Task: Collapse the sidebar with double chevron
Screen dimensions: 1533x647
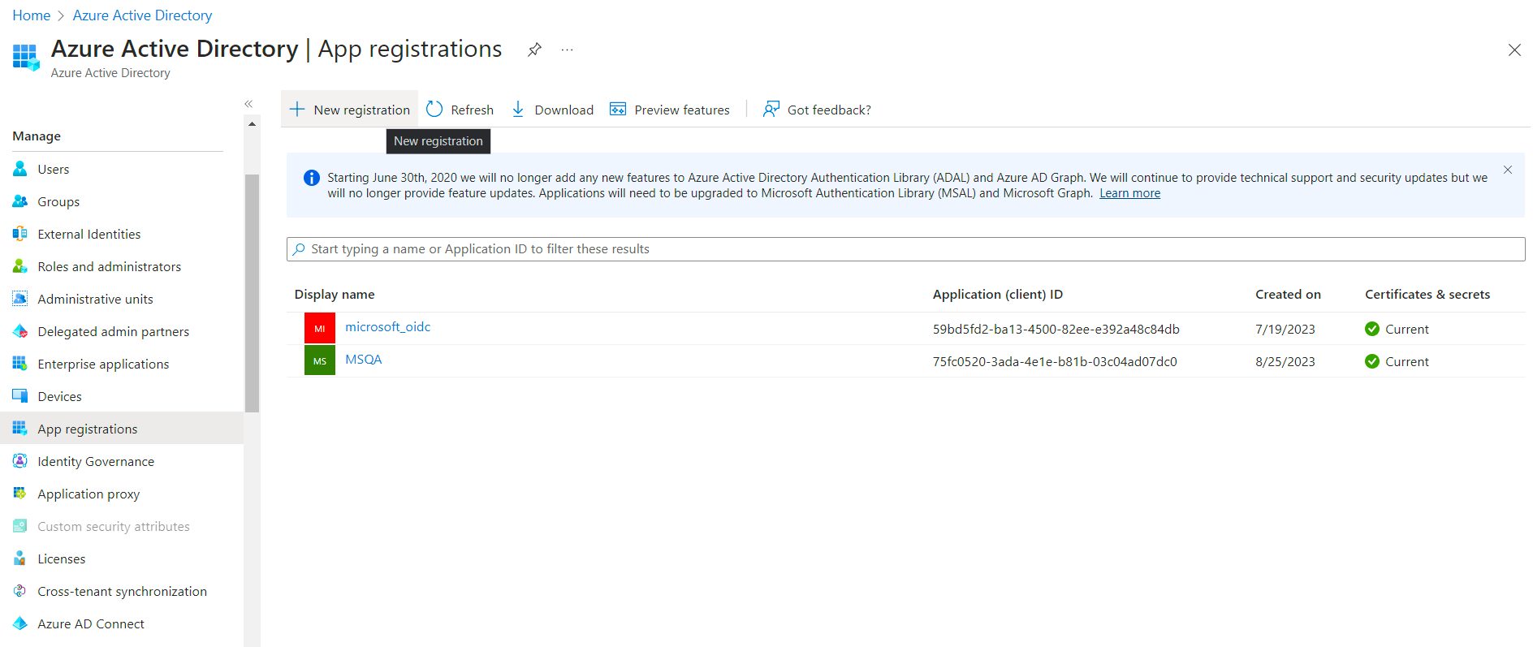Action: point(248,104)
